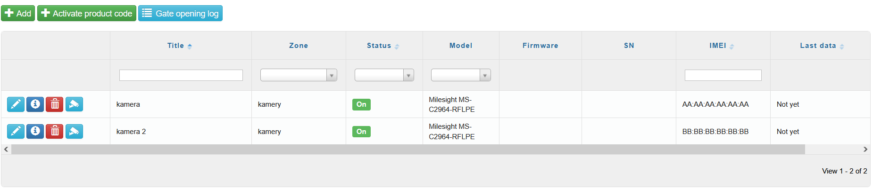The image size is (873, 189).
Task: Delete the kamera 2 row with trash icon
Action: click(x=55, y=131)
